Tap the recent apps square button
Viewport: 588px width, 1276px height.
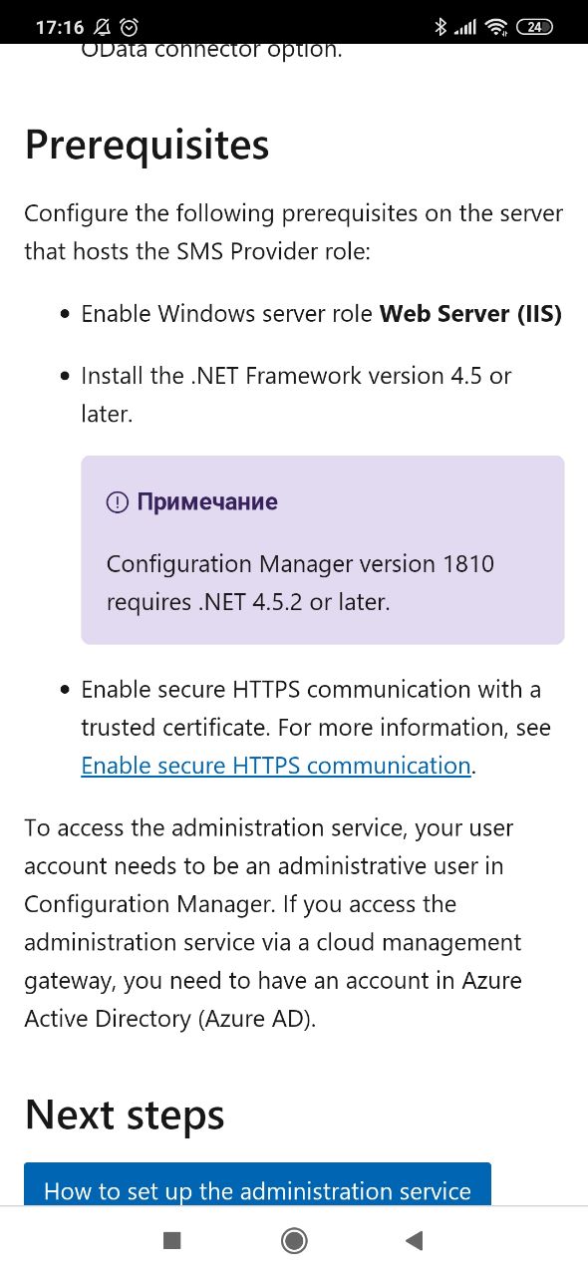pos(172,1240)
